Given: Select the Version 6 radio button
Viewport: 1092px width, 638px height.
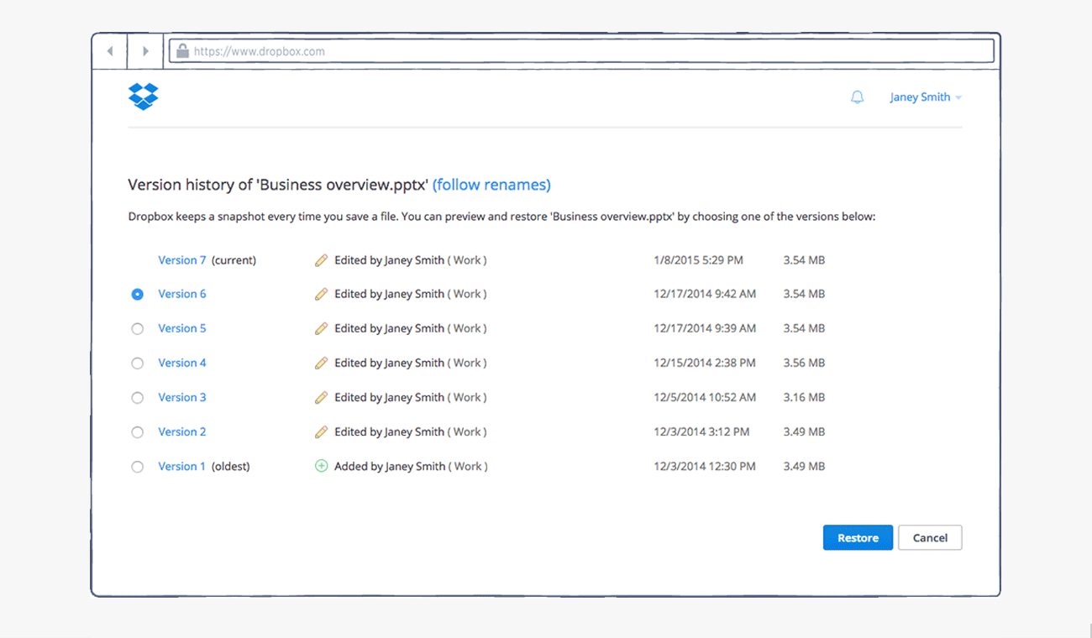Looking at the screenshot, I should point(138,295).
